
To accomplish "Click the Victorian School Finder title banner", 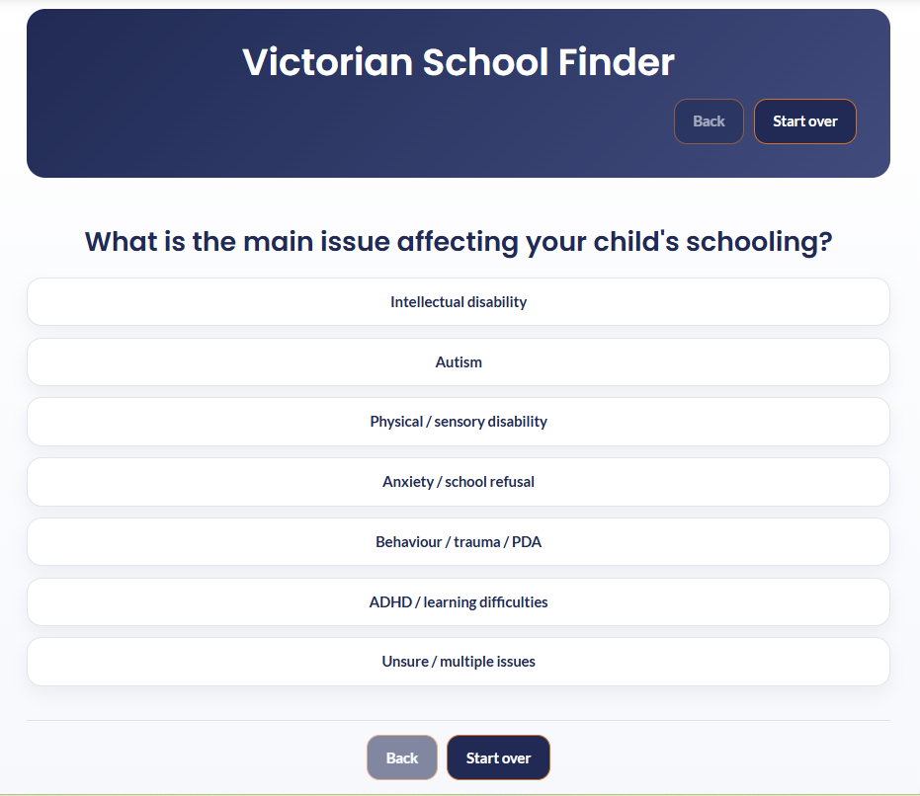I will 458,62.
